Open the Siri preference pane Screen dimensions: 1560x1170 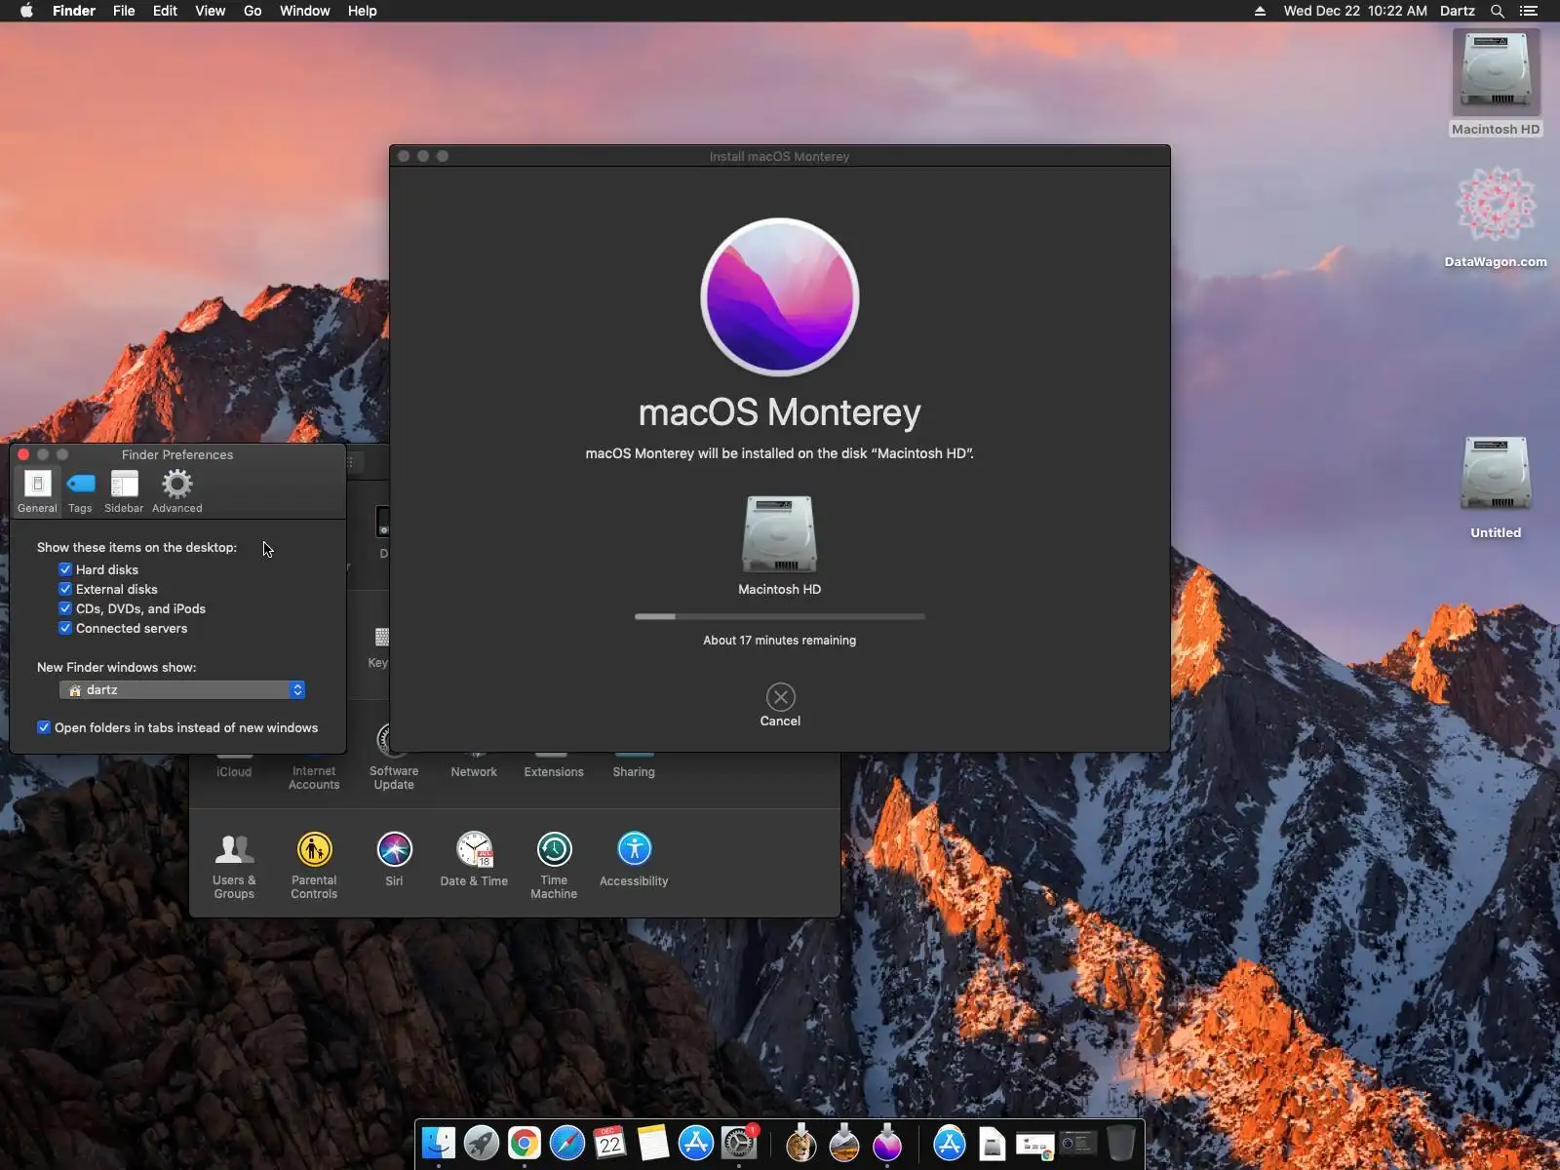[394, 860]
